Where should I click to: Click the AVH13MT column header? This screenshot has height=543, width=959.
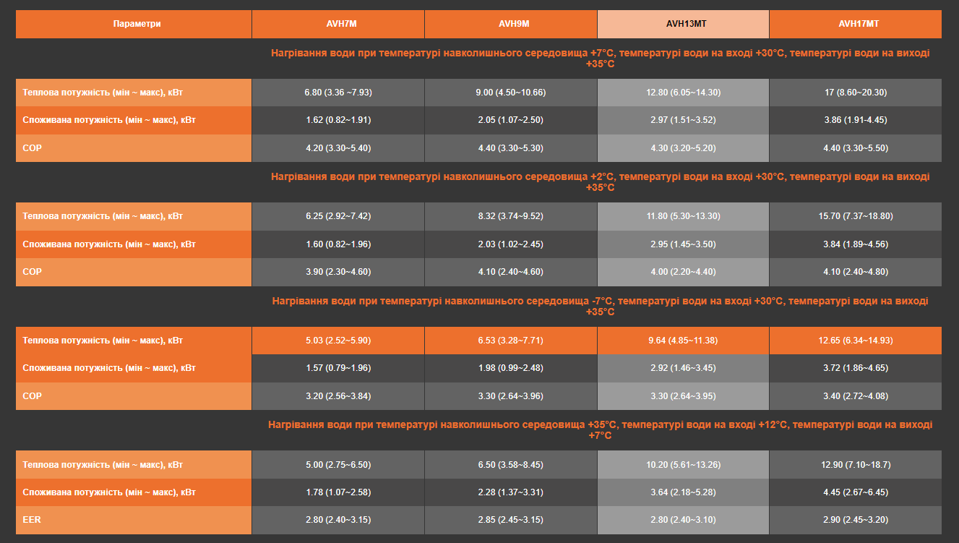pyautogui.click(x=683, y=24)
